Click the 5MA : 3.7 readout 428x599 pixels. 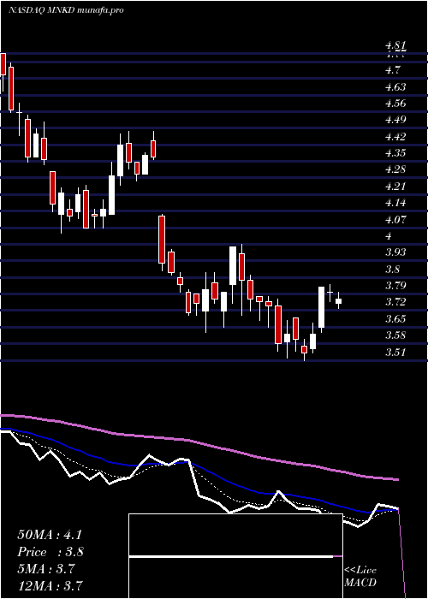(x=47, y=569)
